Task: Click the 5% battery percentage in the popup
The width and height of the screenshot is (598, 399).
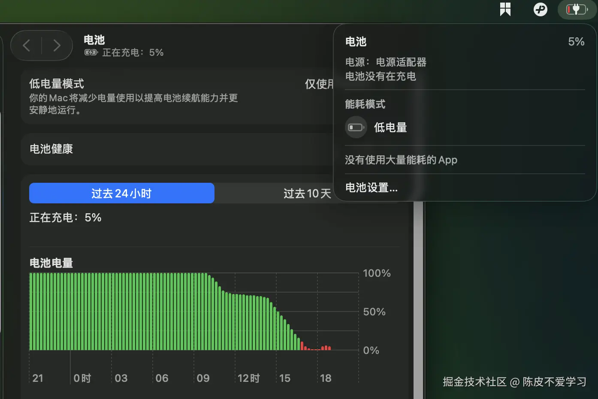Action: pyautogui.click(x=576, y=41)
